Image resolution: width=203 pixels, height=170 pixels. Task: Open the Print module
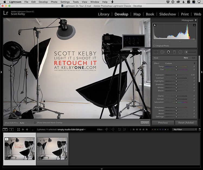pyautogui.click(x=185, y=14)
